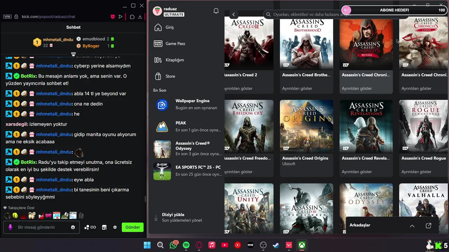Open Assassin's Creed Rogue Remastered cover
This screenshot has width=449, height=252.
tap(424, 126)
